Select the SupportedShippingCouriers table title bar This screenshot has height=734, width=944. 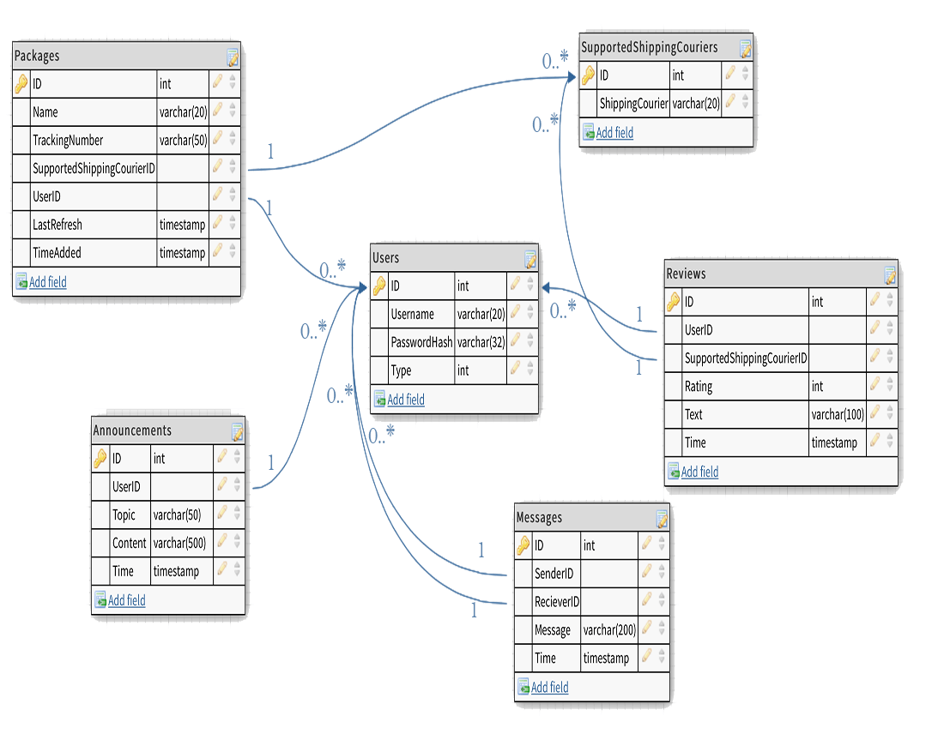(650, 48)
